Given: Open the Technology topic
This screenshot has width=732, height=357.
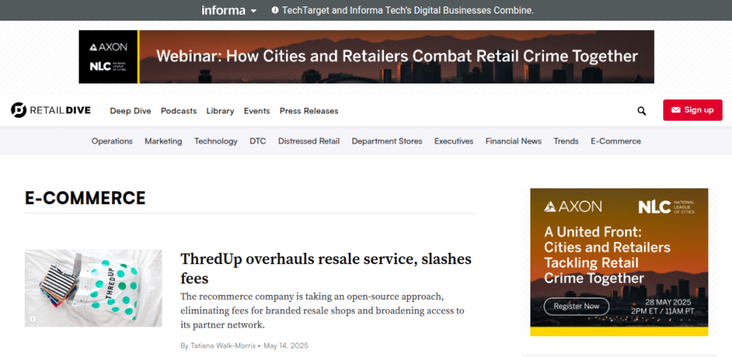Looking at the screenshot, I should 216,141.
